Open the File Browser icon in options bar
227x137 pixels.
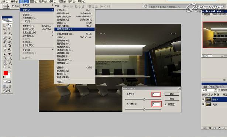[145, 6]
